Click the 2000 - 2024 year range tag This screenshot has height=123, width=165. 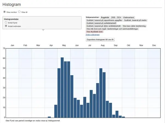click(x=116, y=17)
